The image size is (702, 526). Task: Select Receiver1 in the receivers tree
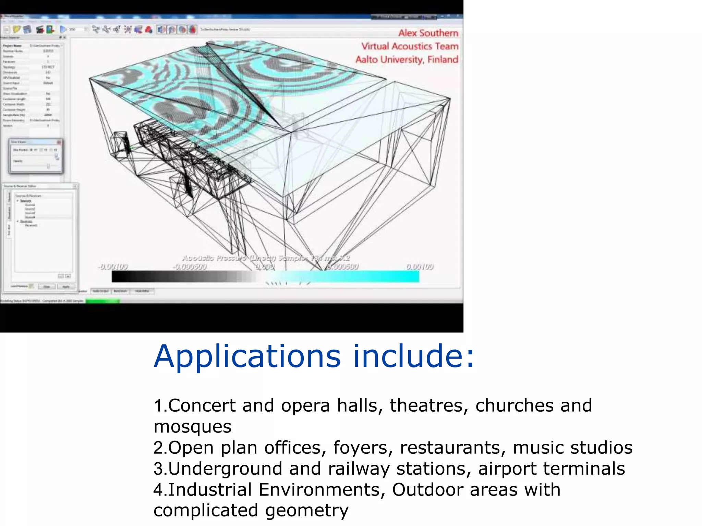click(x=31, y=225)
